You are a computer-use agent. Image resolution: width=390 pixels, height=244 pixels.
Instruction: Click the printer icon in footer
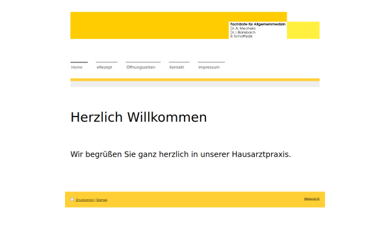[72, 199]
